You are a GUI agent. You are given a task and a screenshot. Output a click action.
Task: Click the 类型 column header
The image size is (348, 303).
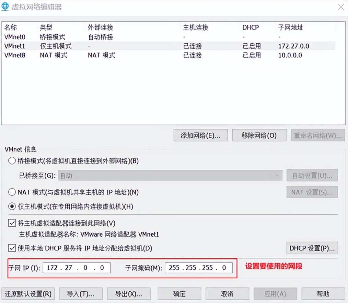61,27
